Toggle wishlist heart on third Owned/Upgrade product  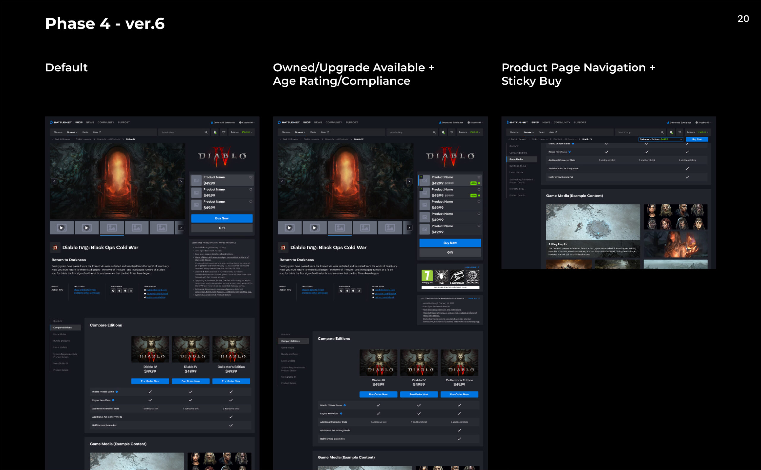point(479,202)
